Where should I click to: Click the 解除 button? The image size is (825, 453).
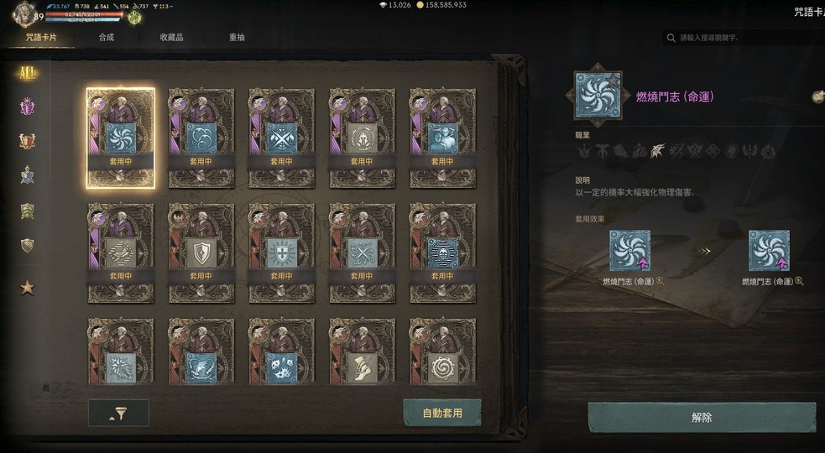[x=702, y=417]
